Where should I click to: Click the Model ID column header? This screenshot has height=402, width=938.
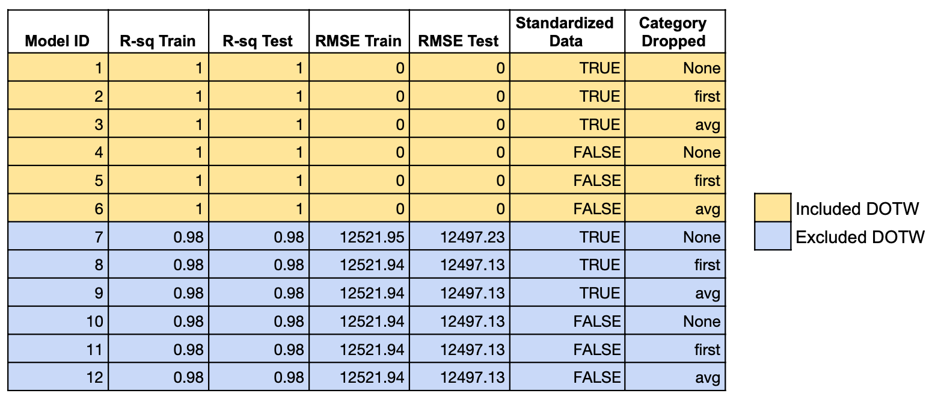click(58, 41)
